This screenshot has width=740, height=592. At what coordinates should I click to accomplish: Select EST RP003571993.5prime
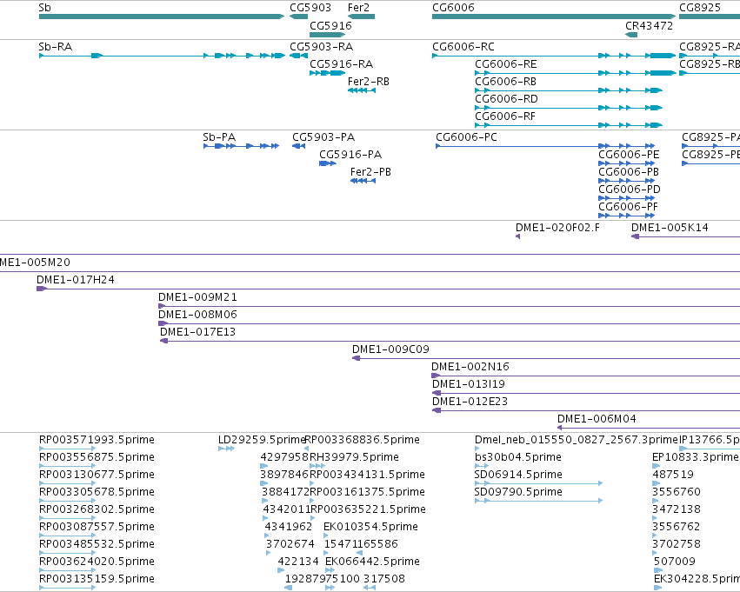(x=97, y=440)
